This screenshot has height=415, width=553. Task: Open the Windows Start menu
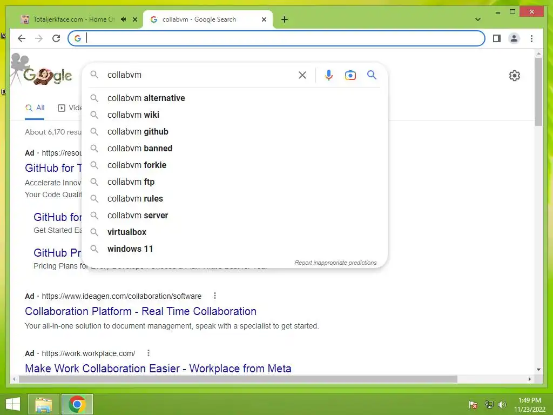pos(13,404)
